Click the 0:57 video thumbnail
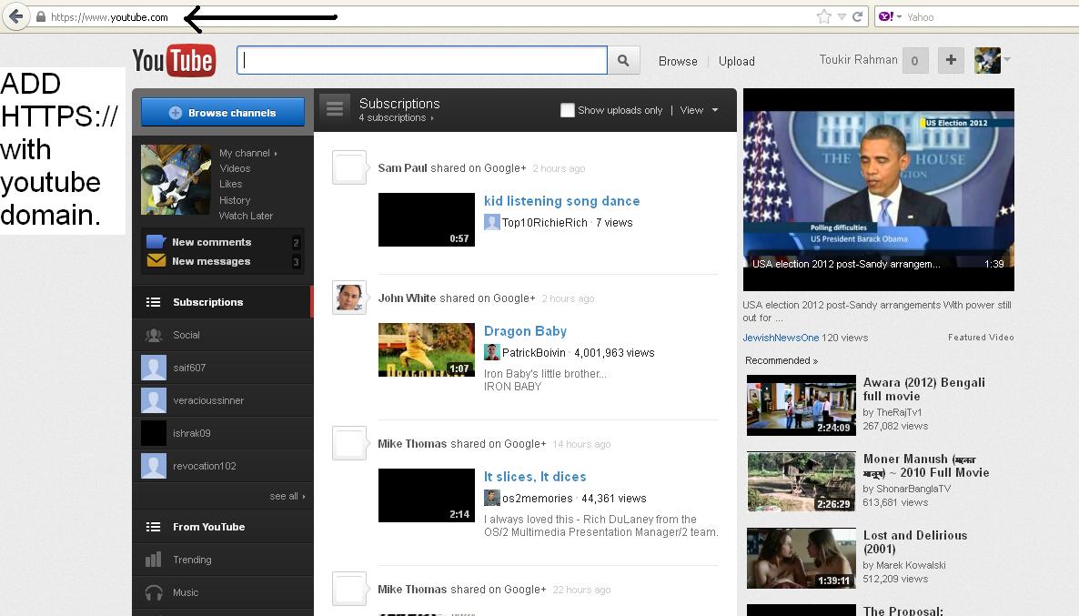The width and height of the screenshot is (1079, 616). (x=427, y=219)
